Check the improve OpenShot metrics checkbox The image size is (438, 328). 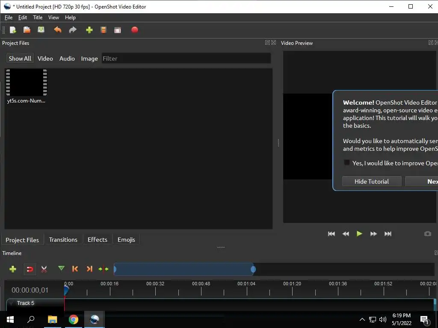[x=346, y=163]
